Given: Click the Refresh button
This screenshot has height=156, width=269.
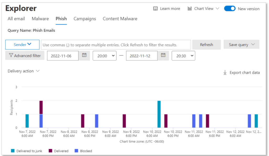Looking at the screenshot, I should 206,45.
